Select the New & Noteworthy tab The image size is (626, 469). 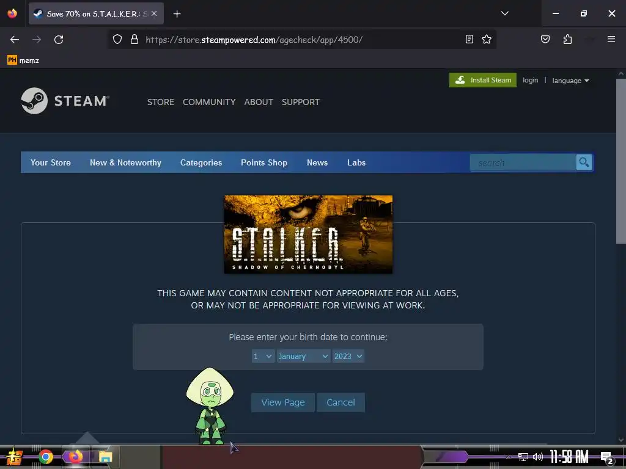[x=125, y=162]
